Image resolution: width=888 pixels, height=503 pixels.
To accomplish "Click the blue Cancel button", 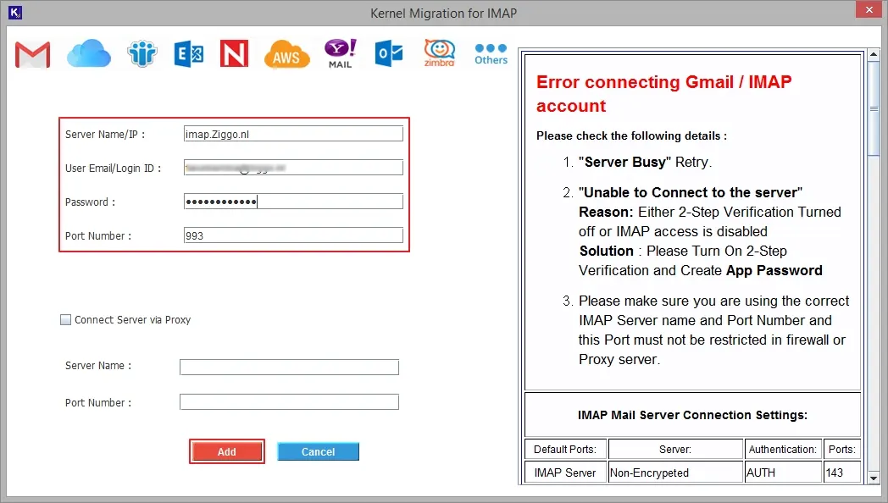I will tap(318, 451).
